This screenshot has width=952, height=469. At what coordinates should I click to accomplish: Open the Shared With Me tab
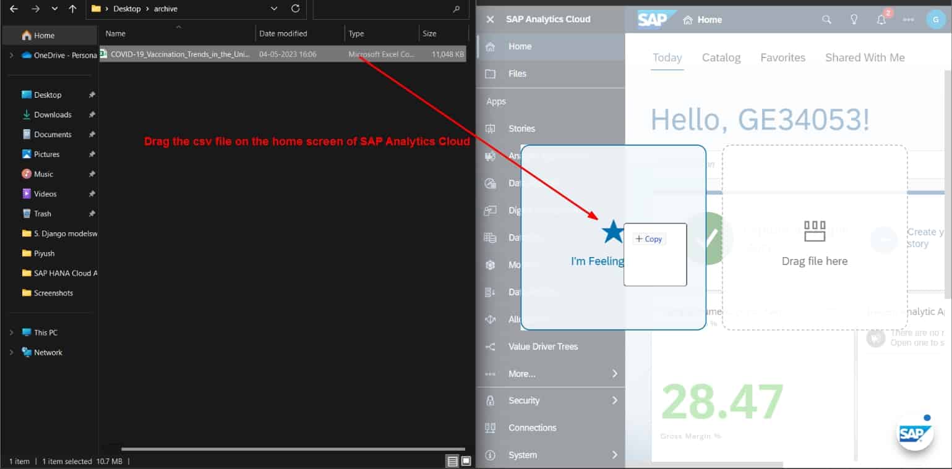click(x=865, y=57)
